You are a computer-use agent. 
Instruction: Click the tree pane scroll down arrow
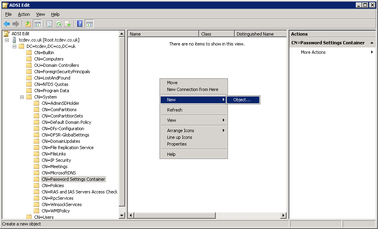pyautogui.click(x=122, y=216)
